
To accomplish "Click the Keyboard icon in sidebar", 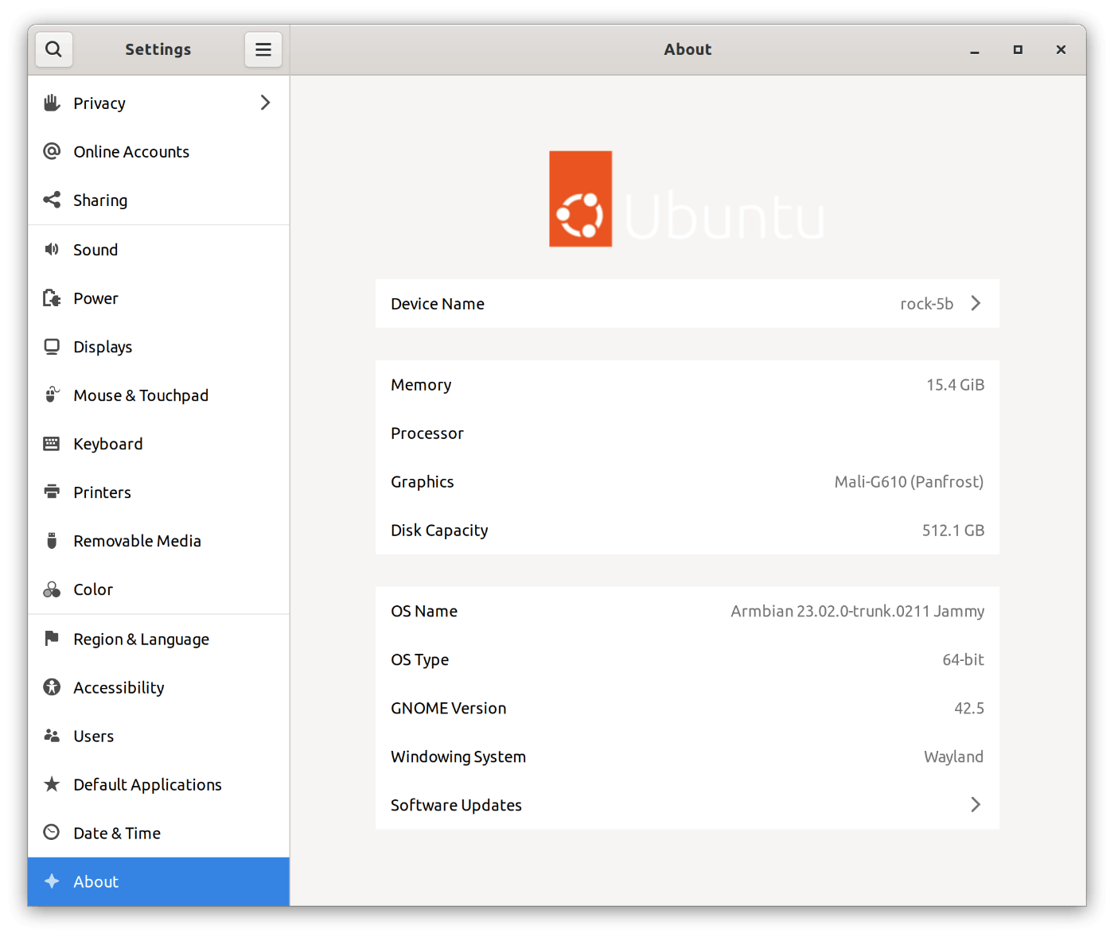I will click(x=52, y=443).
